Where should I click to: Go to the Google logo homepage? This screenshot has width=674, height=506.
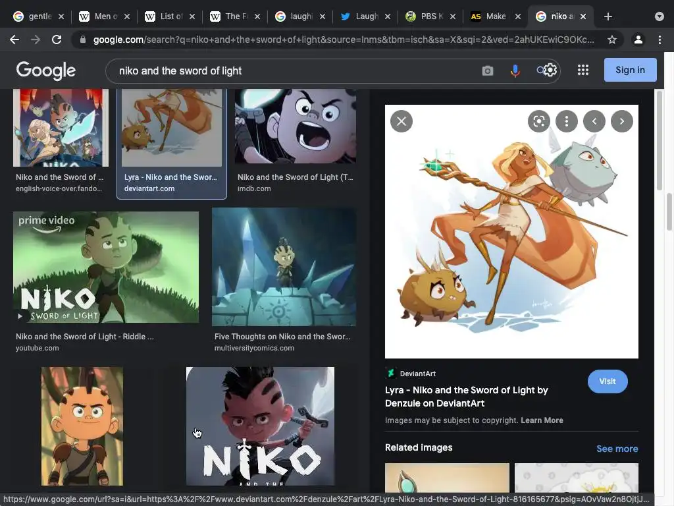46,70
